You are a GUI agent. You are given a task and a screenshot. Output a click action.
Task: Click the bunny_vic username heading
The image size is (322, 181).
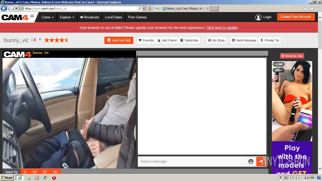16,40
